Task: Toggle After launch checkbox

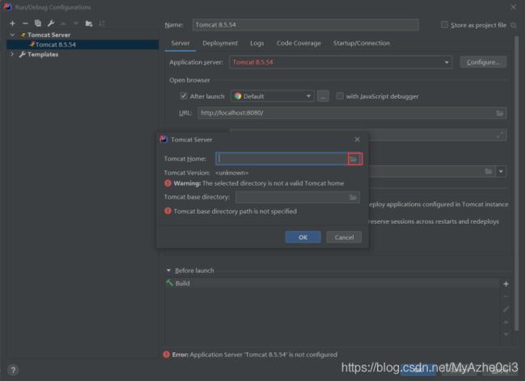Action: point(183,96)
